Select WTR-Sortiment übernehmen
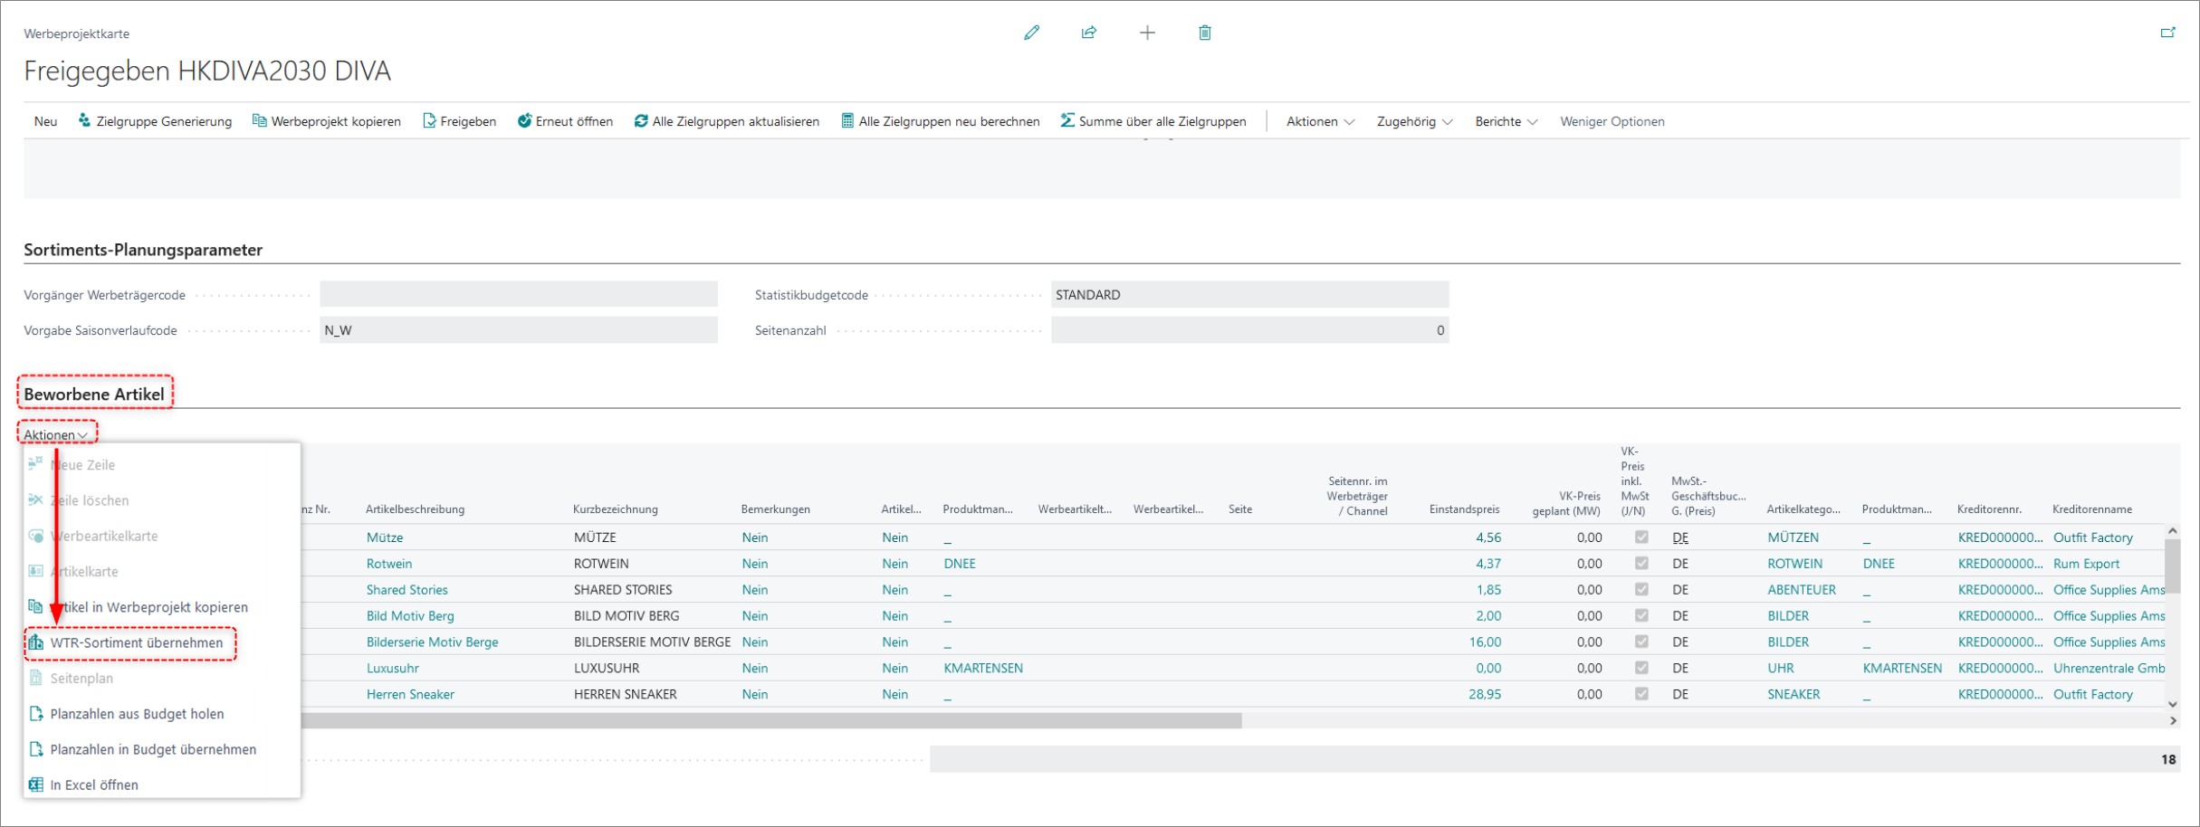This screenshot has height=827, width=2200. (x=162, y=642)
